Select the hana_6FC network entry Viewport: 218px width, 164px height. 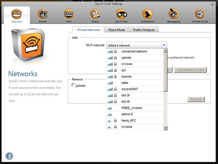click(x=135, y=120)
